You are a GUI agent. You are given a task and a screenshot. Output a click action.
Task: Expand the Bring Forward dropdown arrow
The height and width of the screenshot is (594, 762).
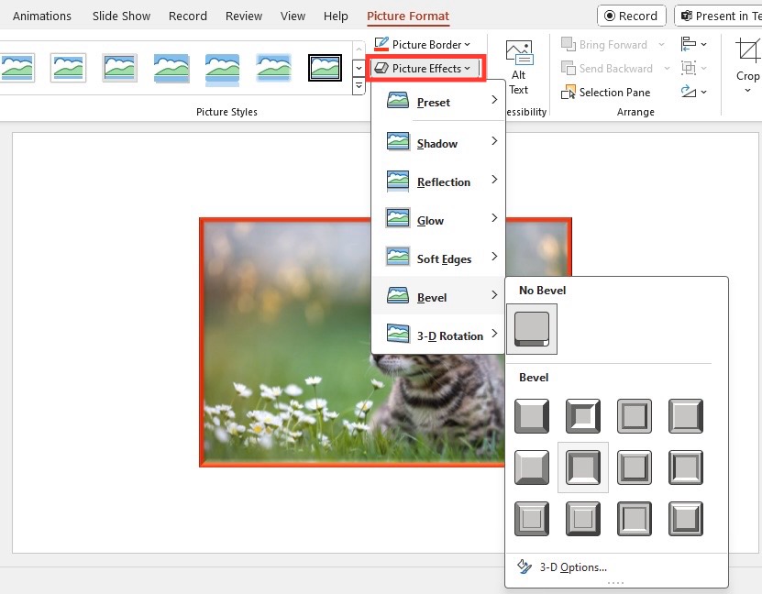pos(661,45)
